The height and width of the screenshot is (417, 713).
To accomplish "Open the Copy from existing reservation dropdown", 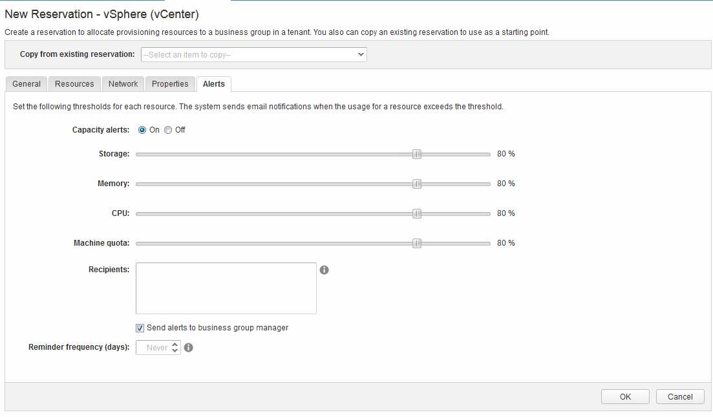I will pyautogui.click(x=253, y=55).
